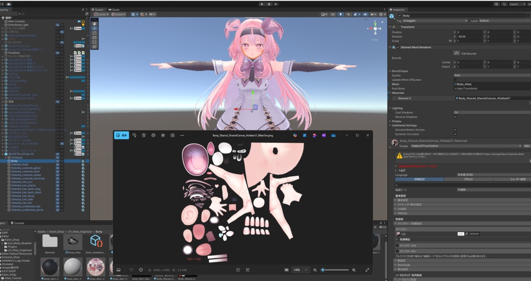Click the delete trash icon in Photos viewer
This screenshot has height=281, width=531.
[x=144, y=135]
